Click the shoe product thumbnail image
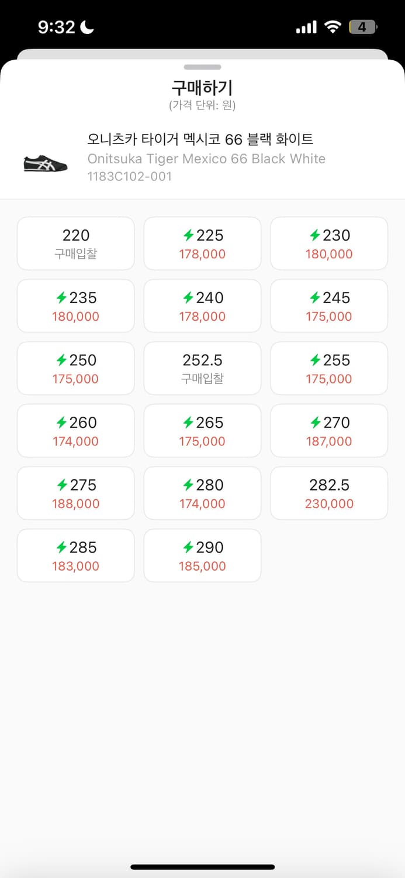 (x=44, y=164)
